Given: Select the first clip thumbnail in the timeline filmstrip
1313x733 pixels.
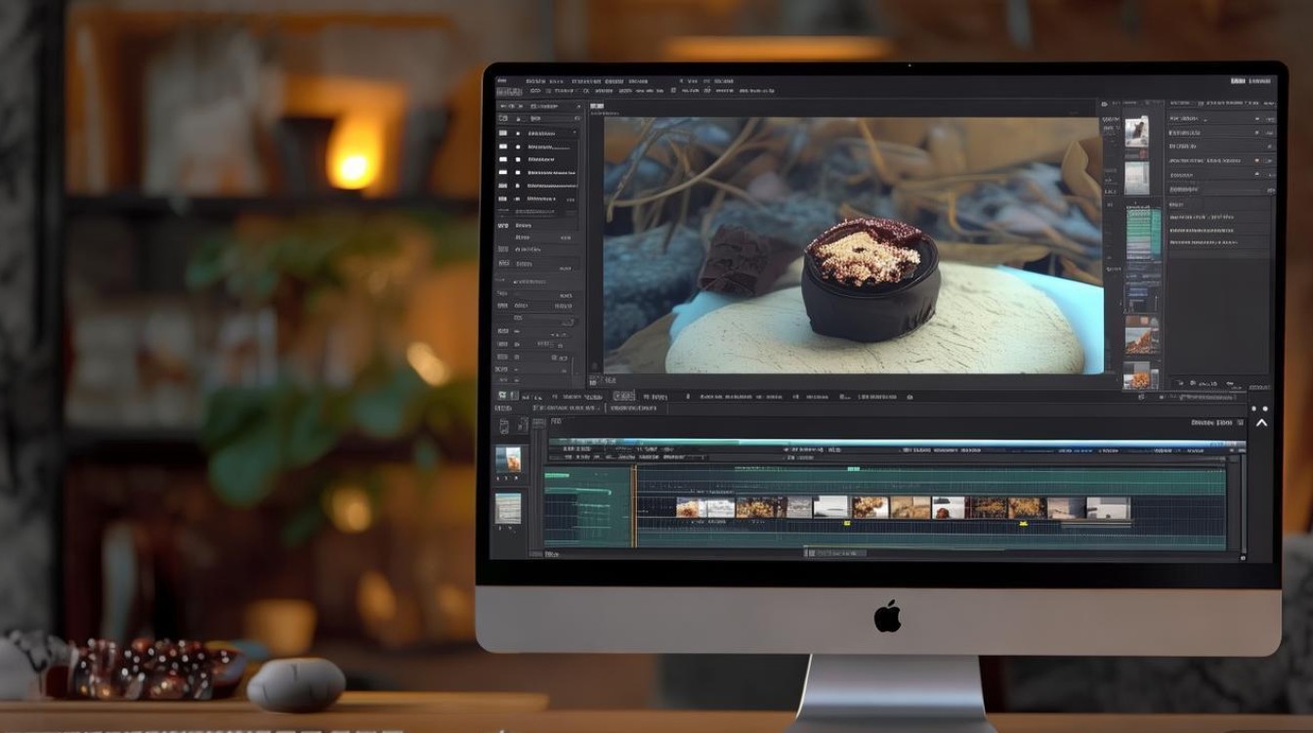Looking at the screenshot, I should (691, 507).
